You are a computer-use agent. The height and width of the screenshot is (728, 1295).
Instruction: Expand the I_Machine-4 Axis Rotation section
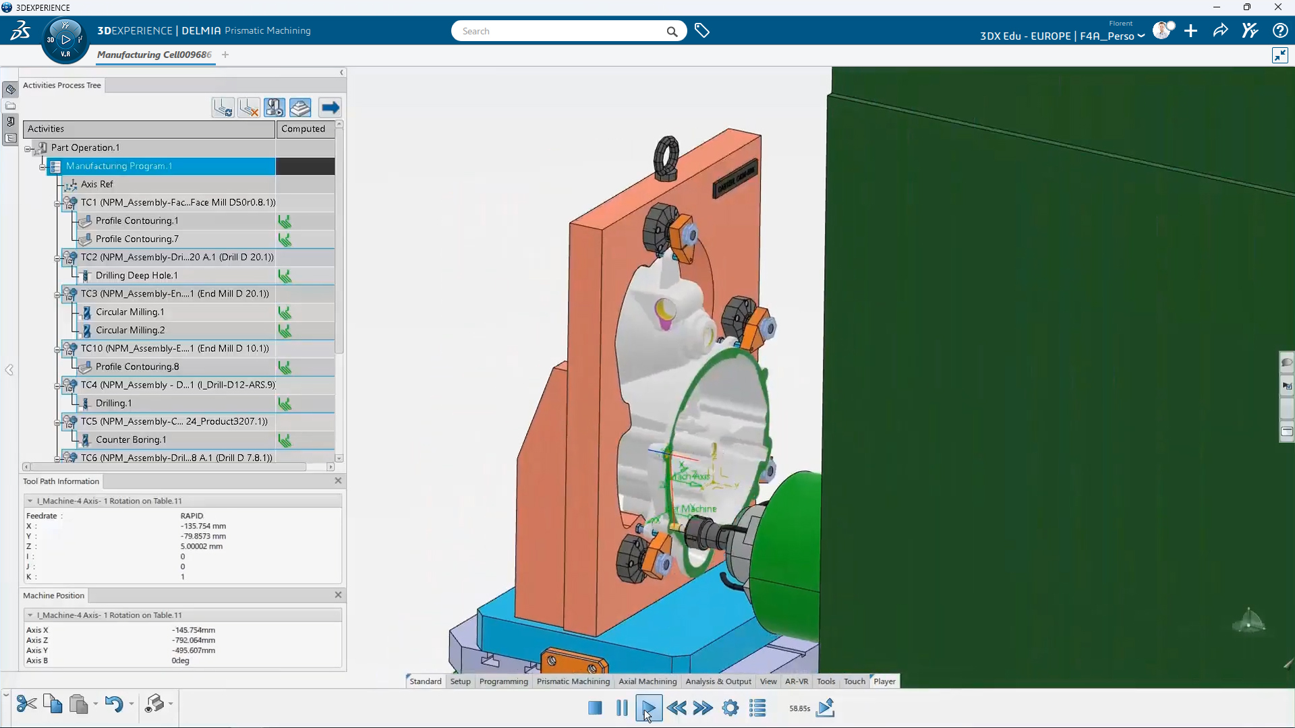(30, 501)
